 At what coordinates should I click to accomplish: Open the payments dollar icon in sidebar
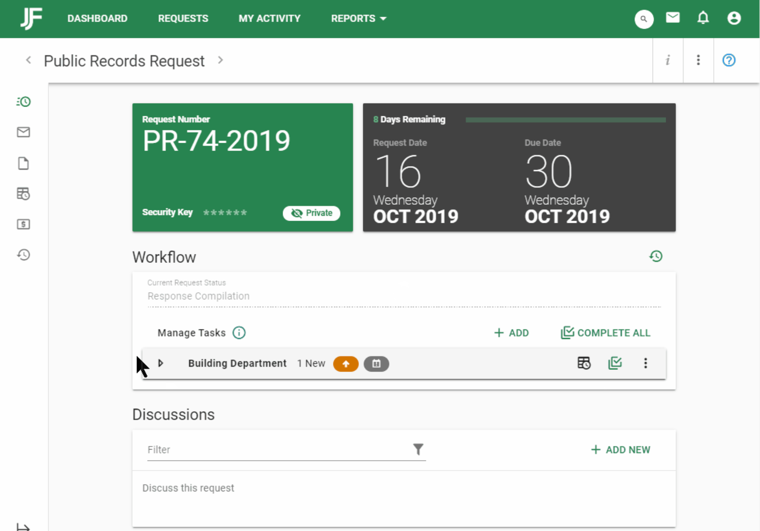[x=23, y=224]
